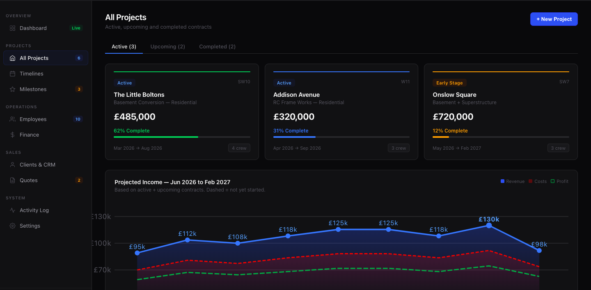The image size is (591, 290).
Task: Click the Activity Log pulse icon
Action: point(12,210)
